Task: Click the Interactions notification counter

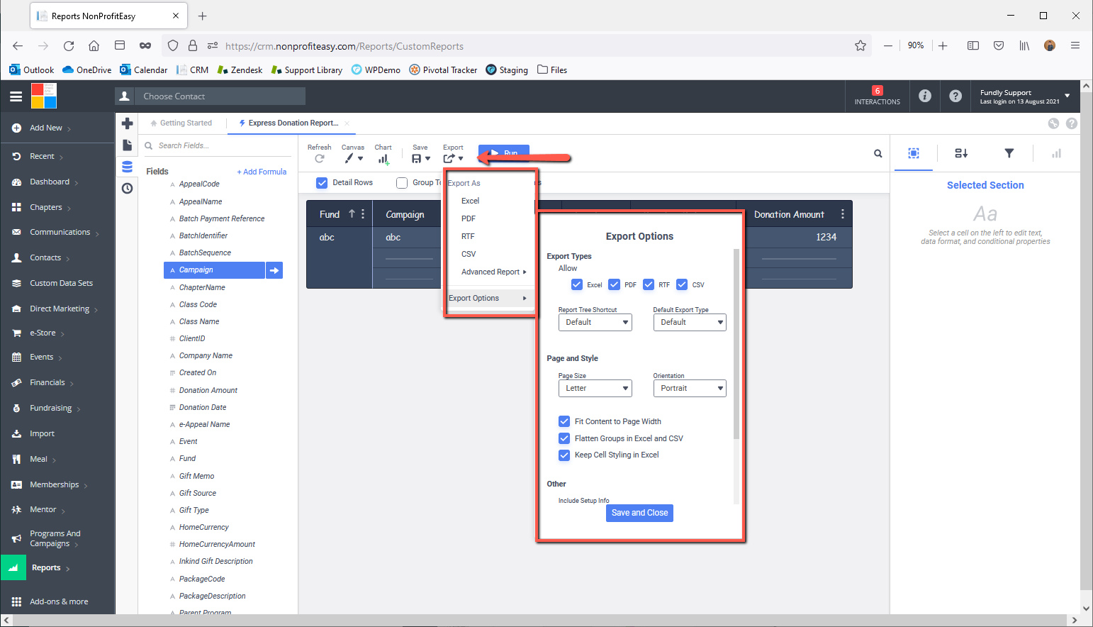Action: (x=878, y=96)
